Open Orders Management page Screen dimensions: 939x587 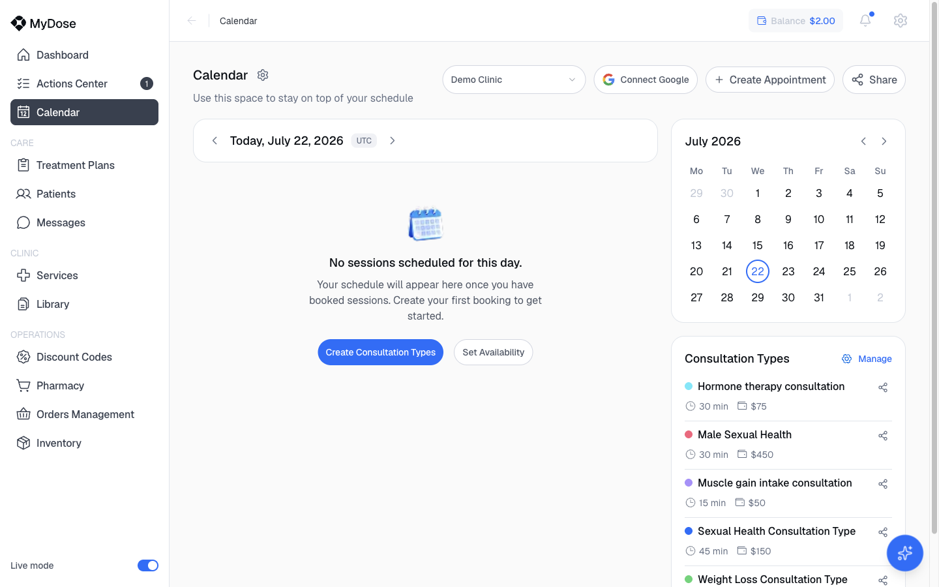84,414
